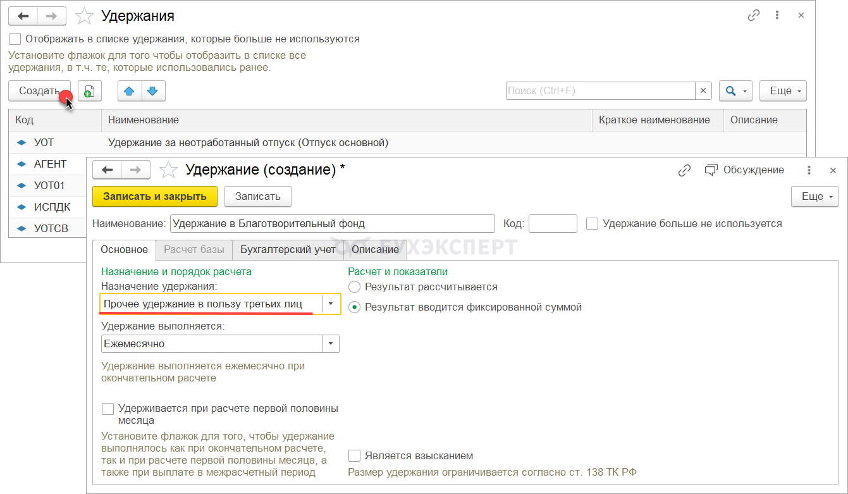Star the Удержание (создание) form as favorite
The width and height of the screenshot is (848, 494).
tap(168, 170)
